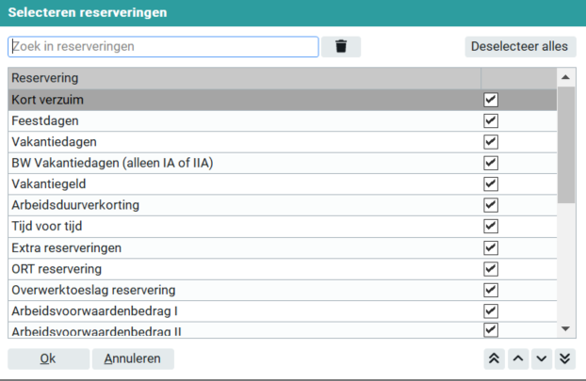Toggle the Feestdagen checkbox
This screenshot has width=586, height=381.
490,121
